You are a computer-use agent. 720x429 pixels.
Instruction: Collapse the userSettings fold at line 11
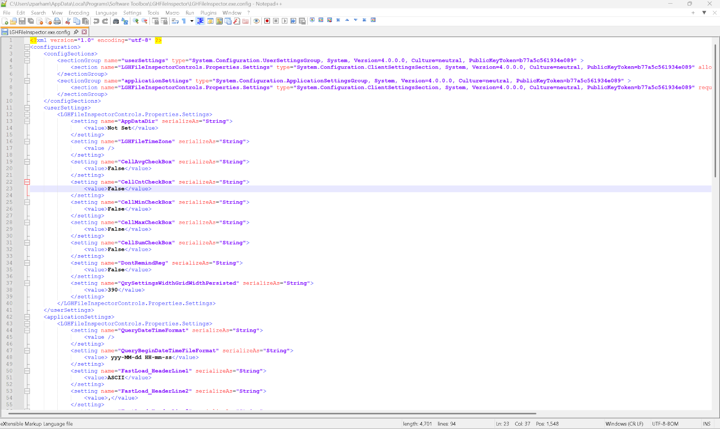(27, 108)
